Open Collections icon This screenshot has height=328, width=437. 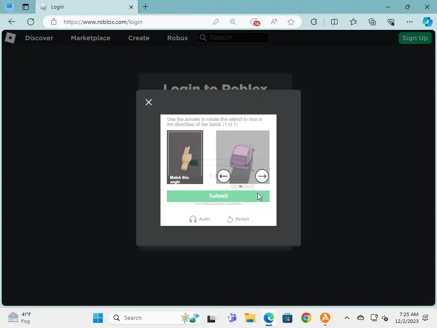[x=372, y=22]
